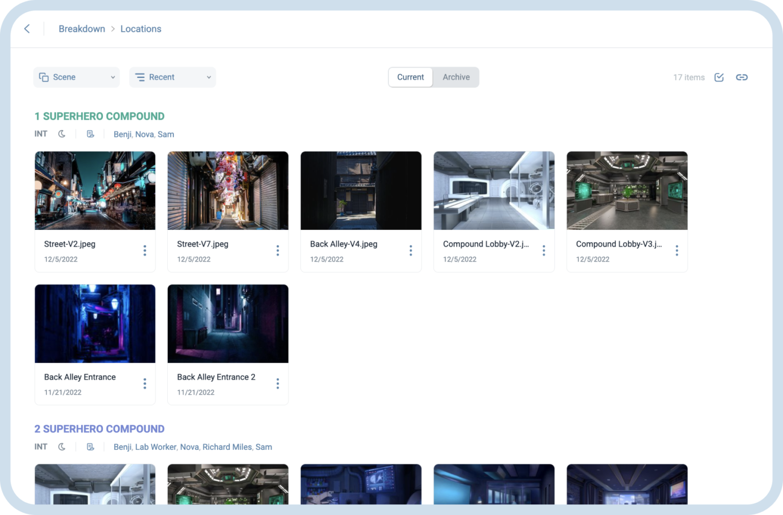Open the Breakdown breadcrumb menu item

point(82,29)
